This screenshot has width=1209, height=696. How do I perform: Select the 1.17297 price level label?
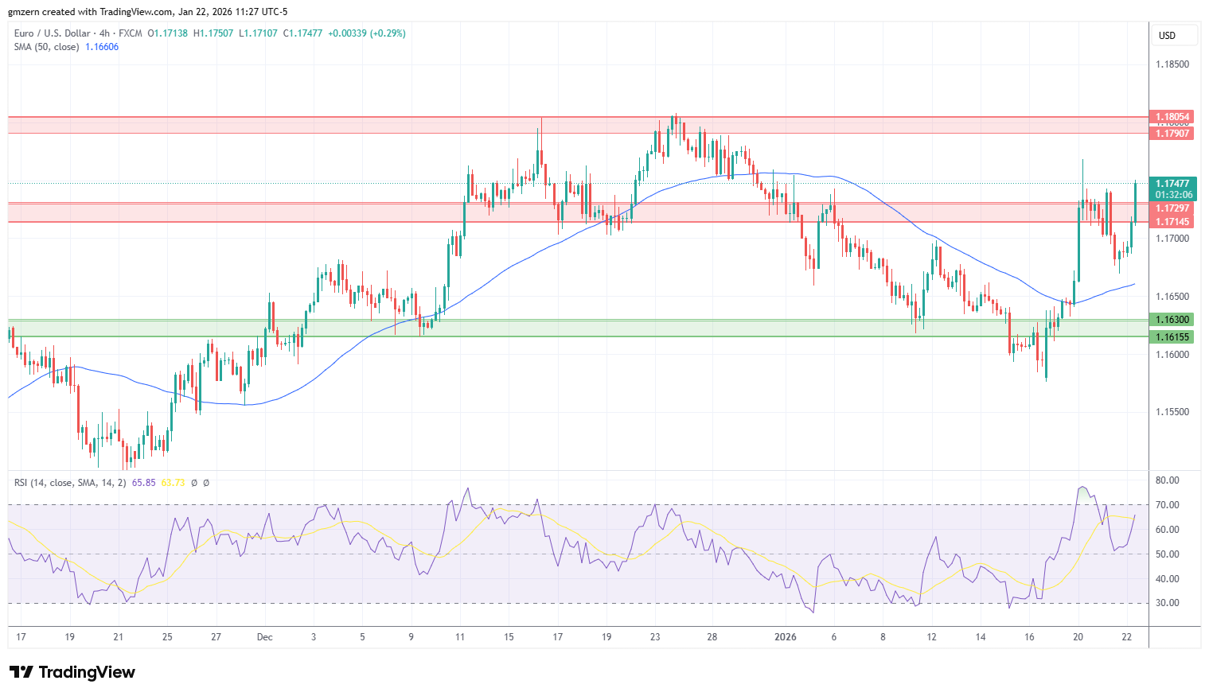click(x=1172, y=208)
